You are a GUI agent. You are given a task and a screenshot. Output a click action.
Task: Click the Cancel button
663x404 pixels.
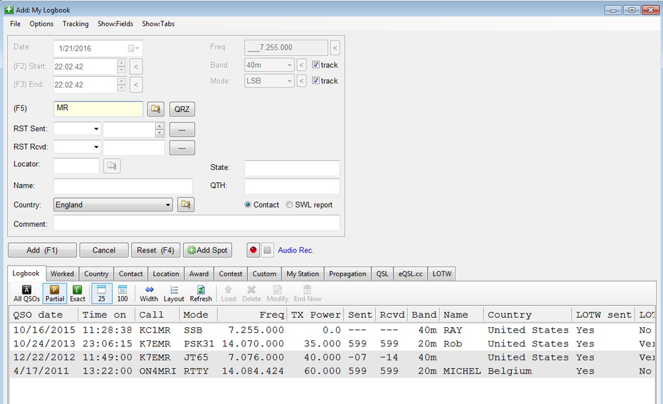[104, 250]
